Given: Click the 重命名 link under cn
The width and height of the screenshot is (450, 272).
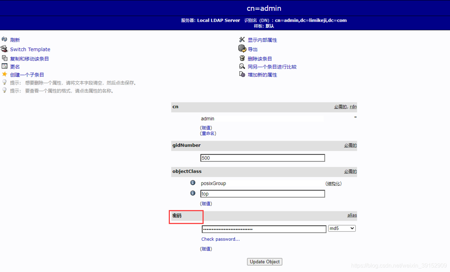Looking at the screenshot, I should (208, 134).
